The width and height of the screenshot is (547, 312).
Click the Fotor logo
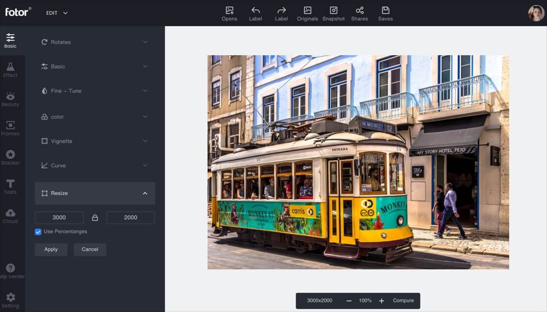pos(18,12)
